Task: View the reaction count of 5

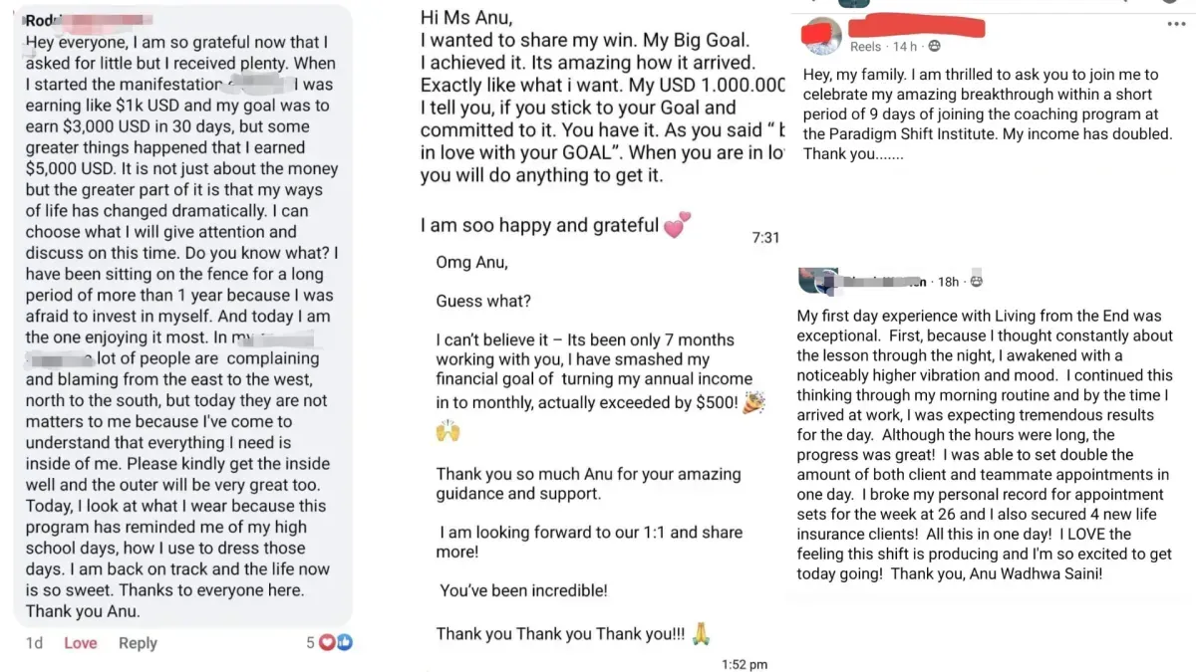Action: (x=311, y=643)
